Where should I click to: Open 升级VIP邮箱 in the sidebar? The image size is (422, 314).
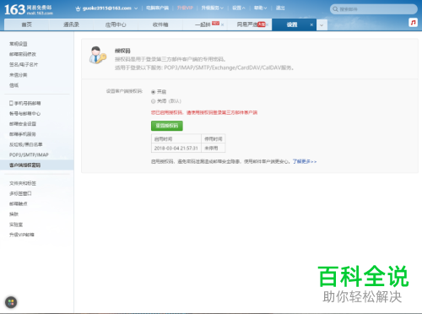click(22, 235)
